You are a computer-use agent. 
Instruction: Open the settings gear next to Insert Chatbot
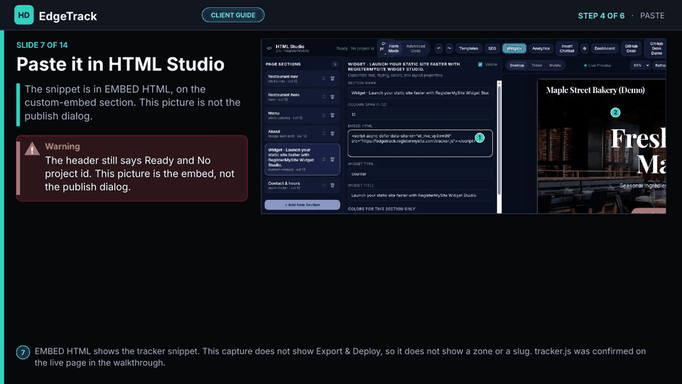click(x=585, y=48)
